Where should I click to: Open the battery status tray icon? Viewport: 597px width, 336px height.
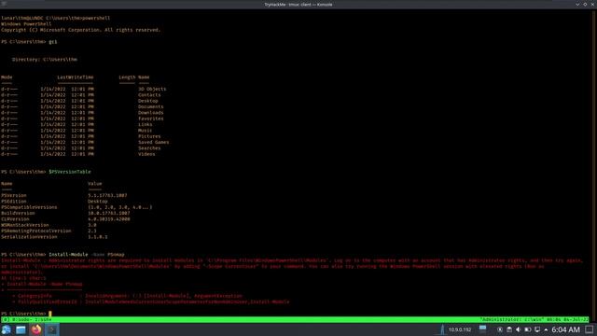point(528,329)
